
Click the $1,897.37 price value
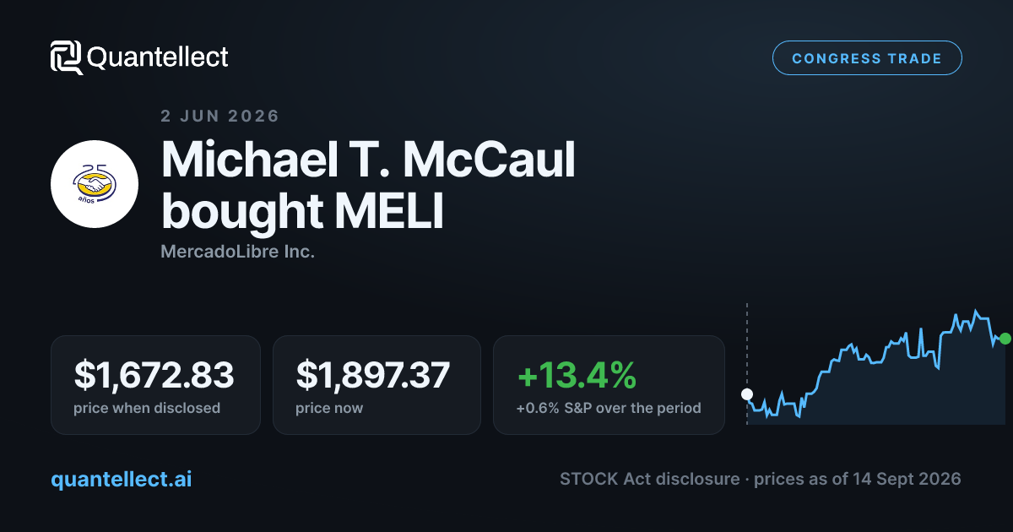[372, 375]
